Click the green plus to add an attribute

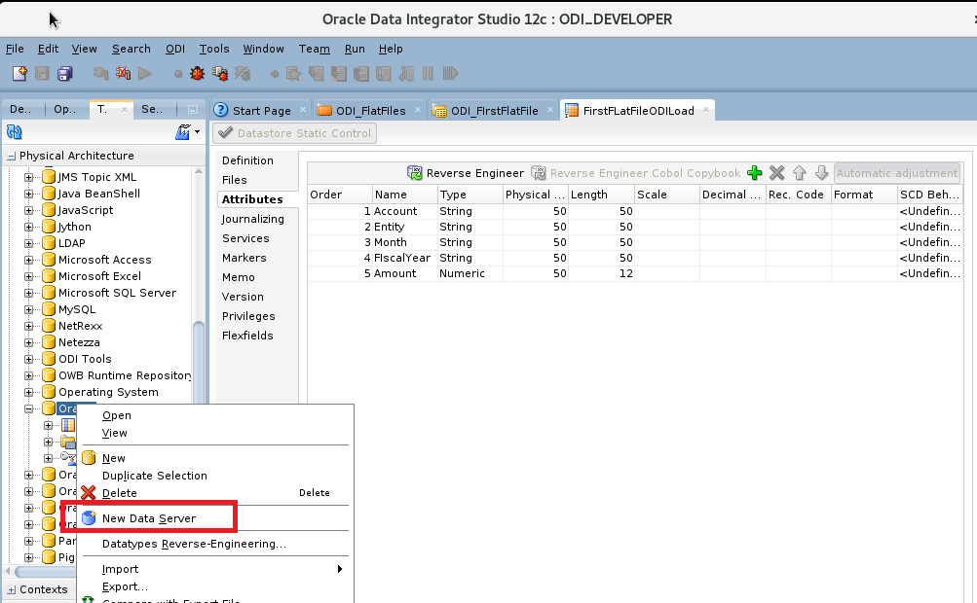(754, 173)
